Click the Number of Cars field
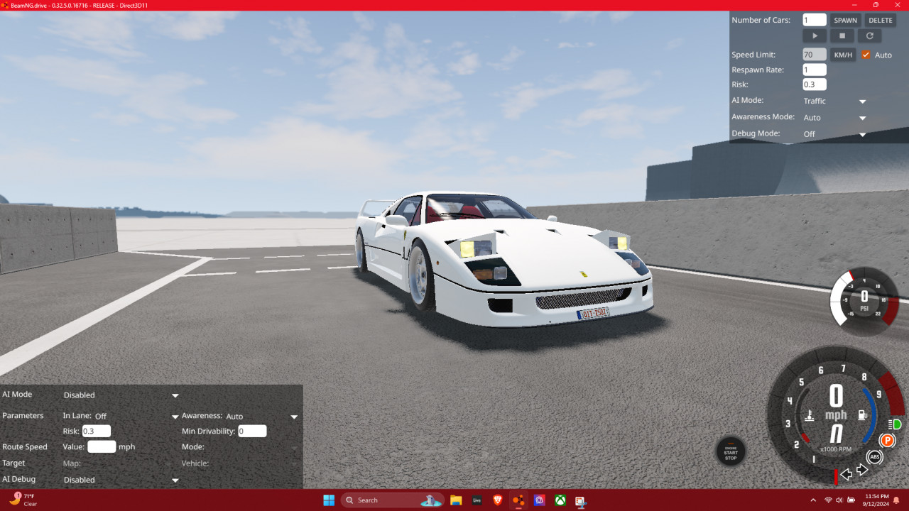The width and height of the screenshot is (909, 511). point(815,20)
